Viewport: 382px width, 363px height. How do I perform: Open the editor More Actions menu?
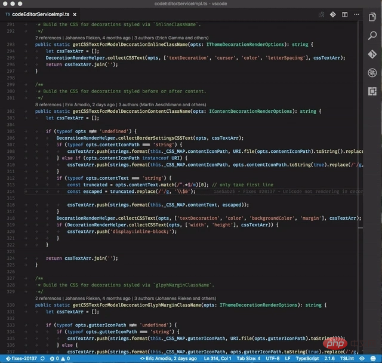(x=356, y=14)
